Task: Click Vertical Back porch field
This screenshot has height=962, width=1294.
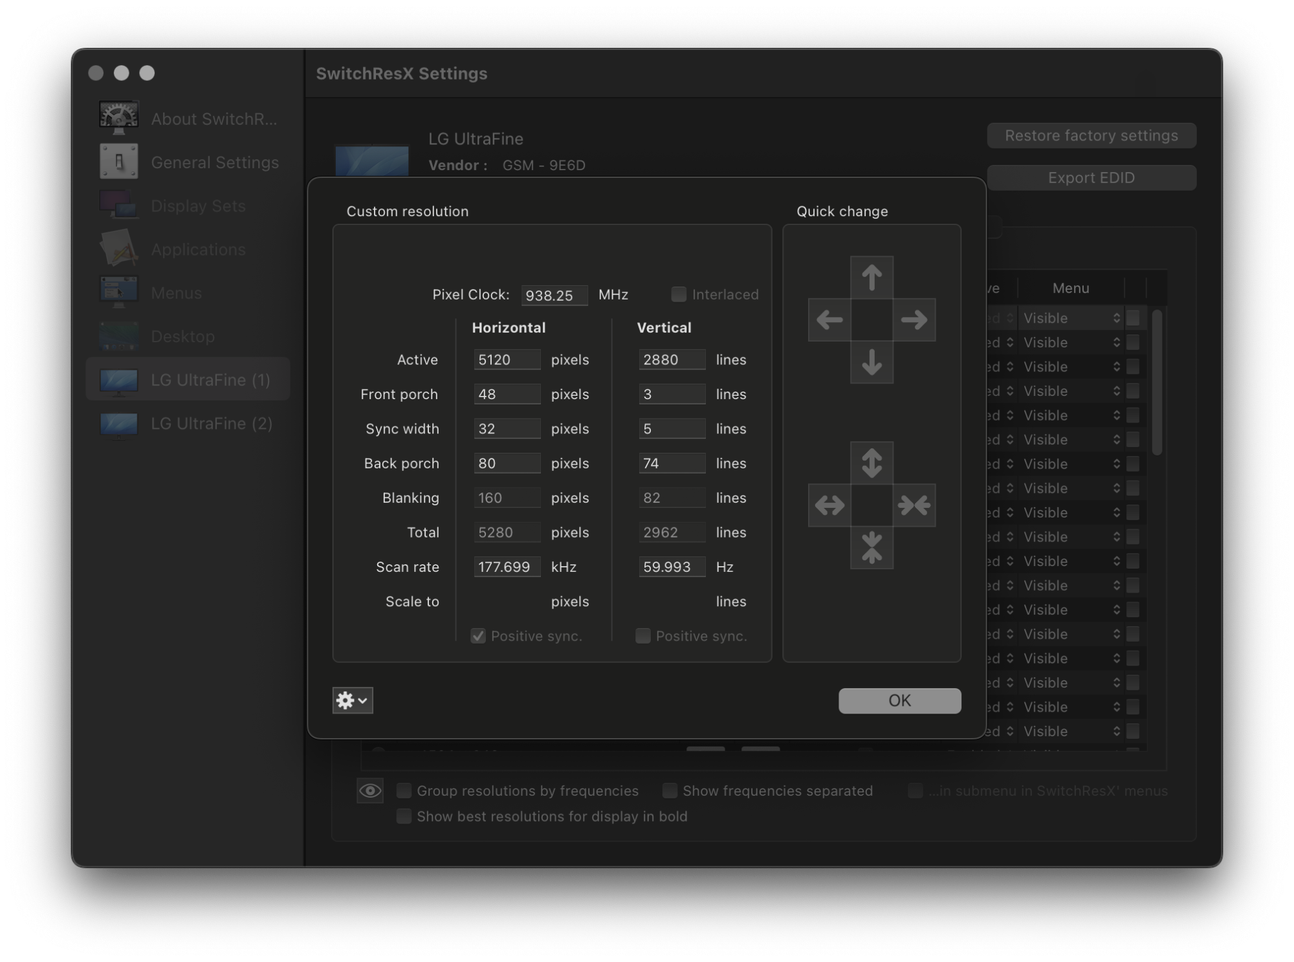Action: pos(672,463)
